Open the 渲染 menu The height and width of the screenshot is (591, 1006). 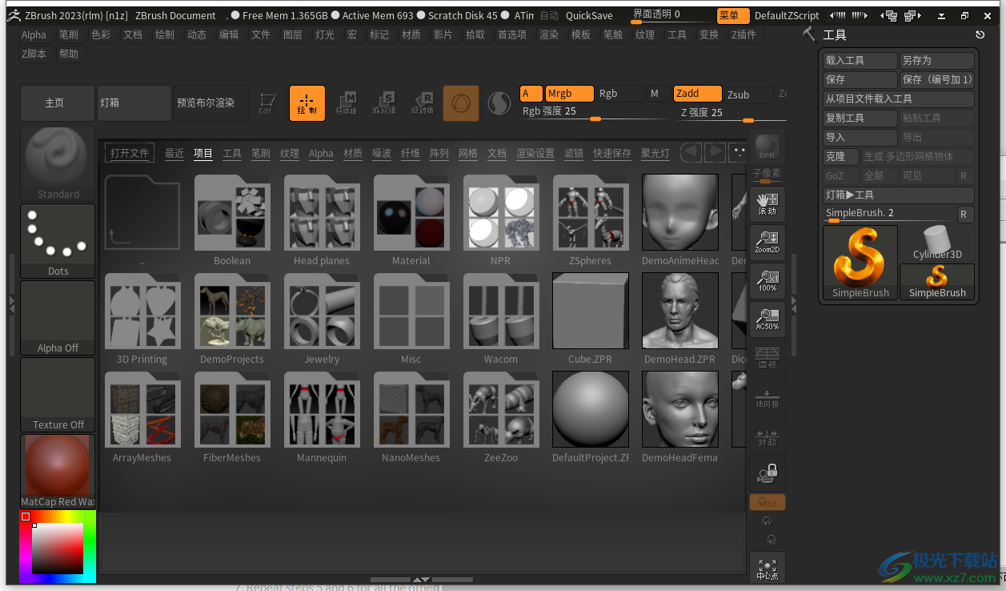(549, 34)
